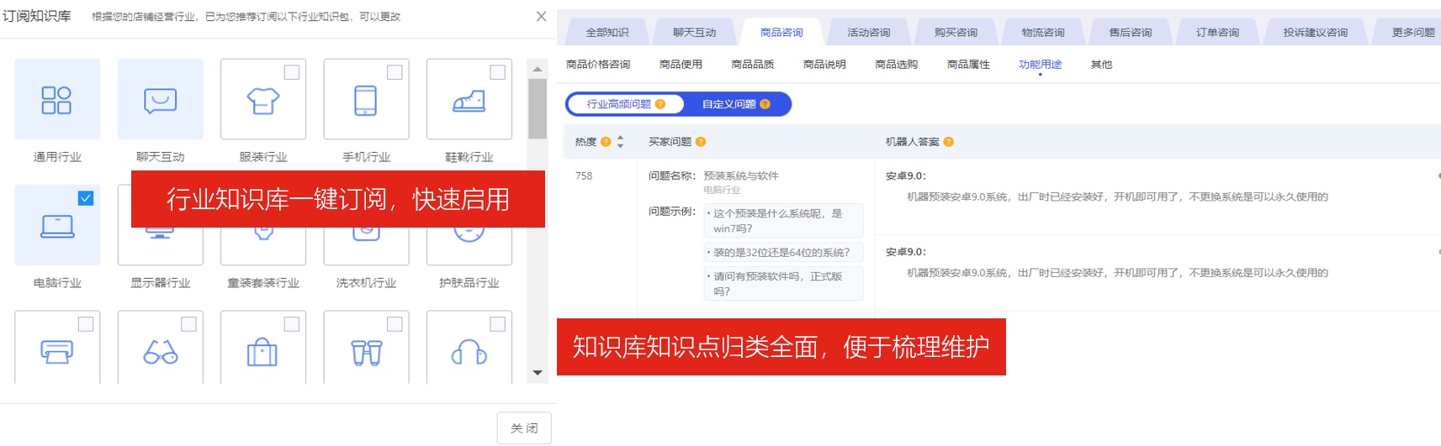Click the drinking cups industry card icon
The height and width of the screenshot is (446, 1441).
click(x=366, y=352)
